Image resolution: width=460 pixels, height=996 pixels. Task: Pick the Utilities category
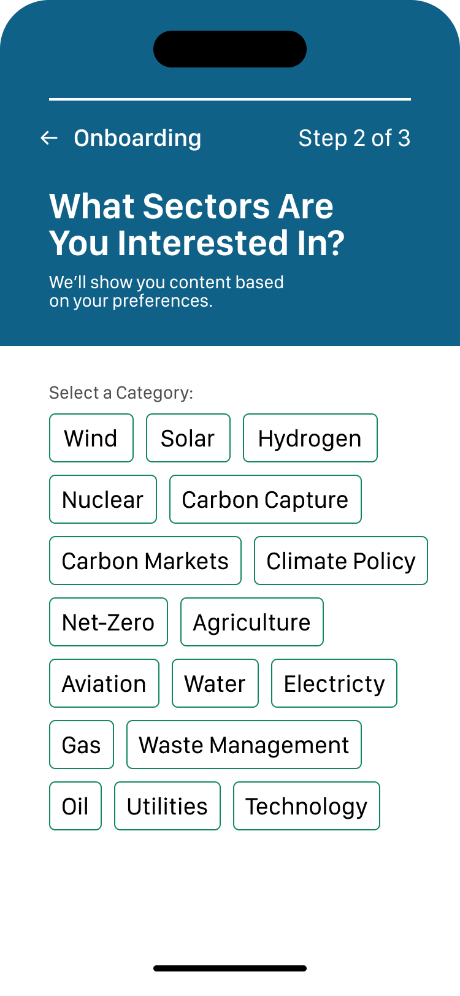[167, 806]
